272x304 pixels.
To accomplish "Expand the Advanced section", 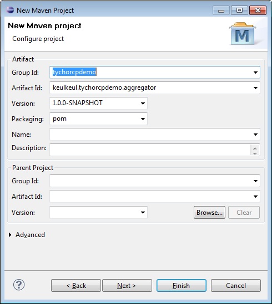I will (x=10, y=235).
